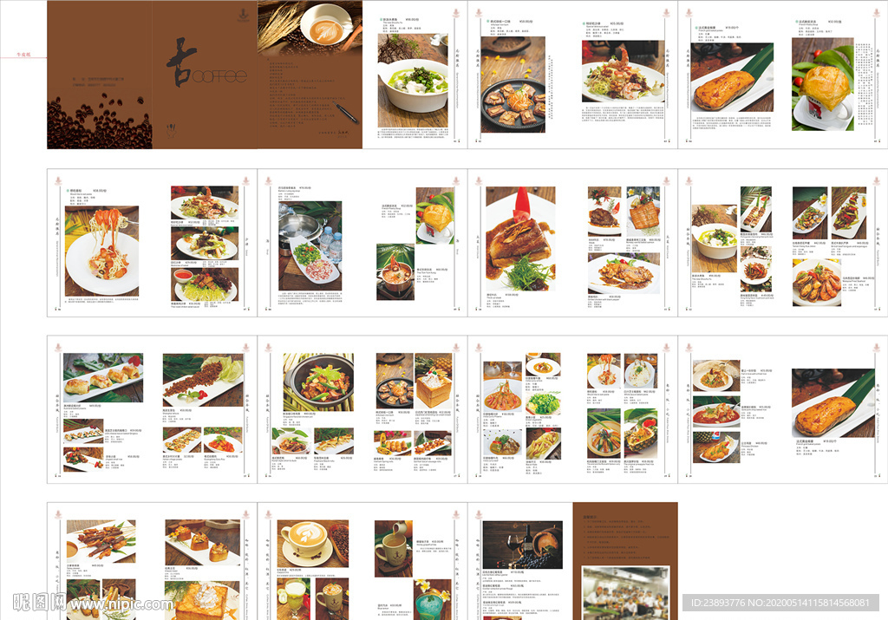Select the salad photo with red sauce bowl

click(205, 284)
